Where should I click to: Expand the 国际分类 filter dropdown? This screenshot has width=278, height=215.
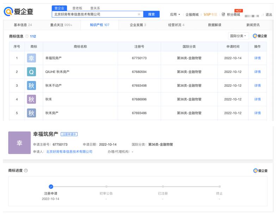(x=239, y=36)
